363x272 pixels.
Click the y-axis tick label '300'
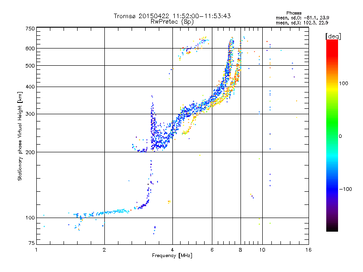30,114
